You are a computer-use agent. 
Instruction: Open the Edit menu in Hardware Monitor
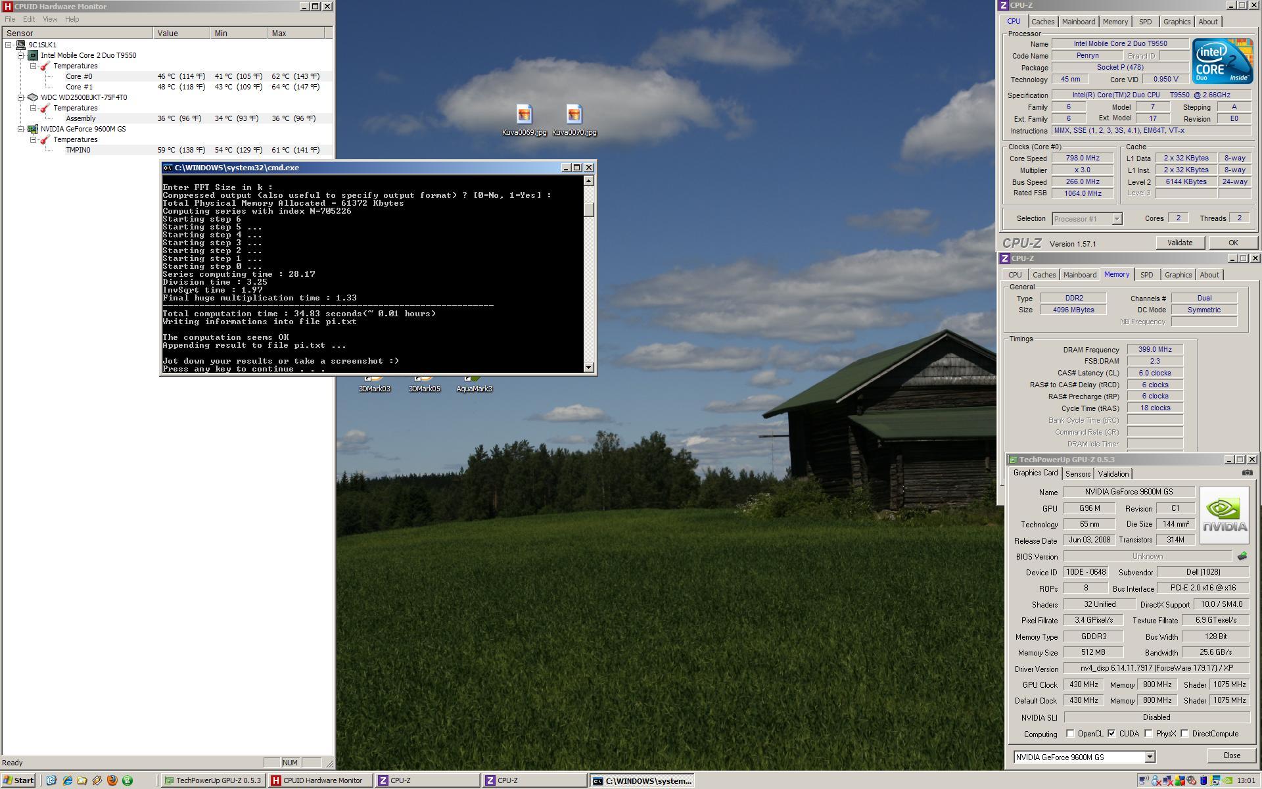point(29,19)
